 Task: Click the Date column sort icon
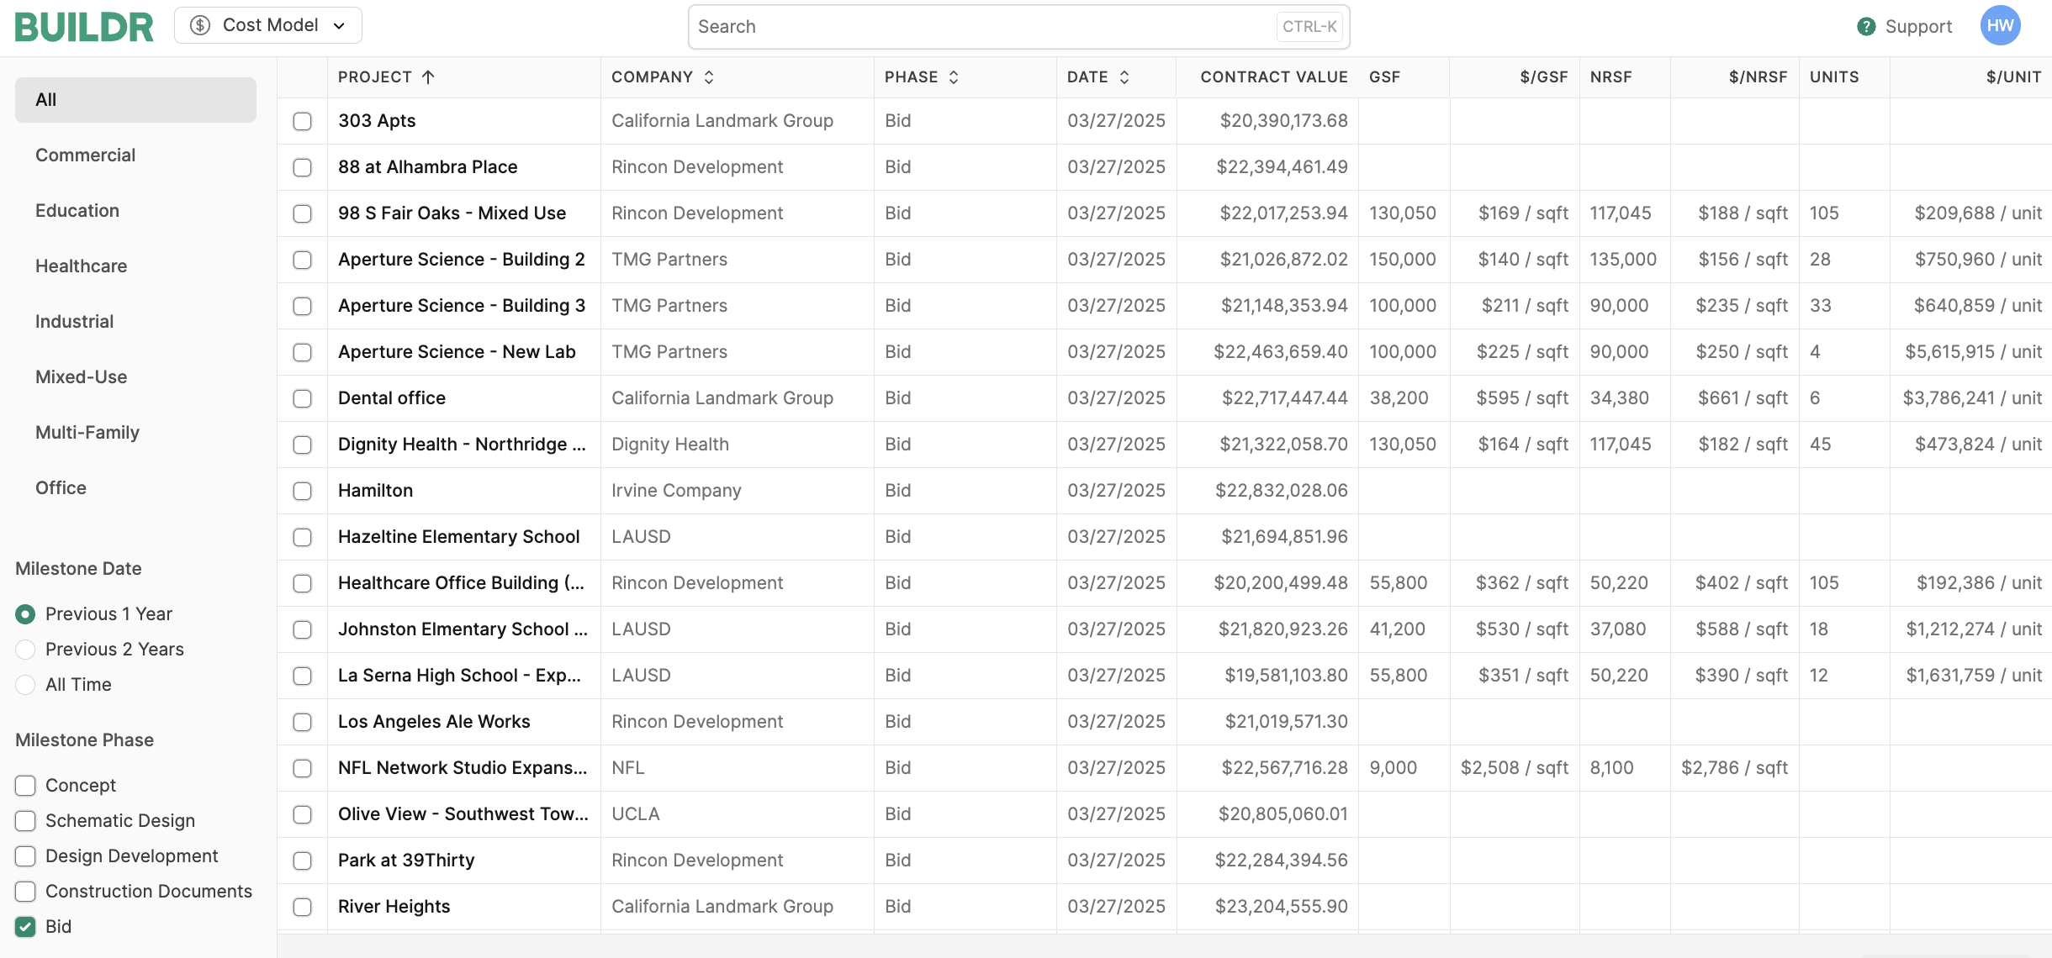[1124, 77]
